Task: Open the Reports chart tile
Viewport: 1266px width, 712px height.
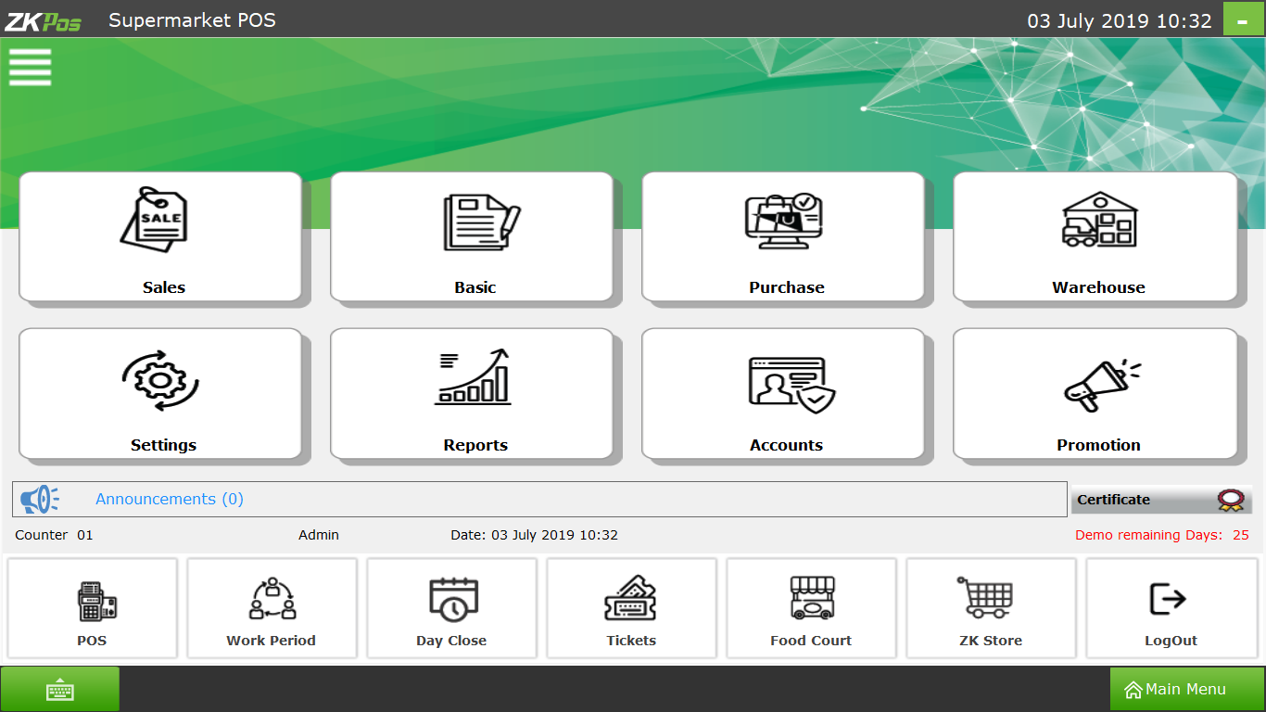Action: (x=473, y=394)
